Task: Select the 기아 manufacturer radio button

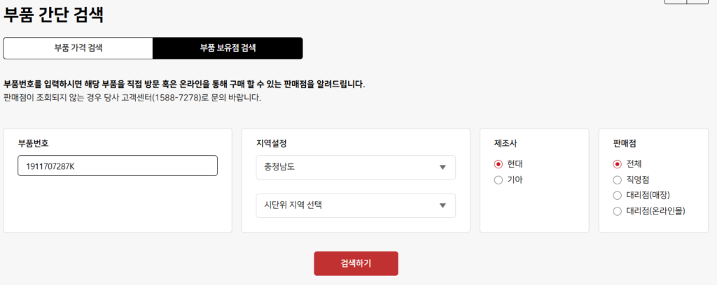Action: pos(499,180)
